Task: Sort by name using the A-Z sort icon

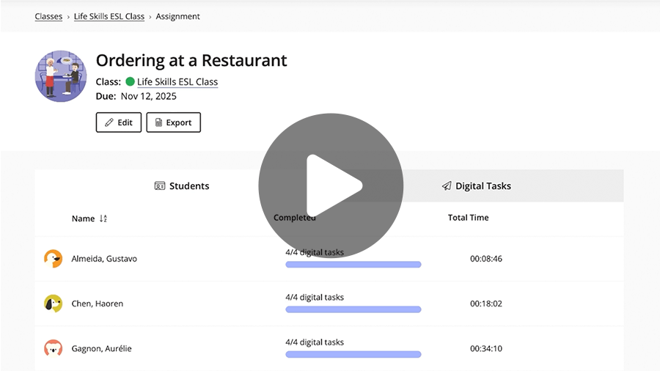Action: point(103,218)
